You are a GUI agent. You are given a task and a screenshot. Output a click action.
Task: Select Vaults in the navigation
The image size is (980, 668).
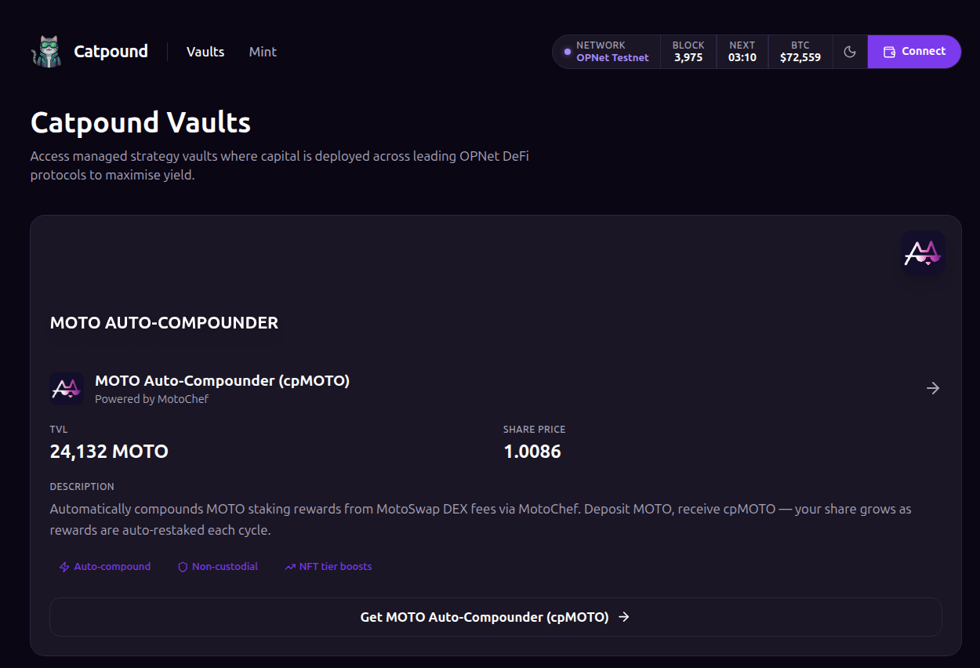click(x=205, y=52)
